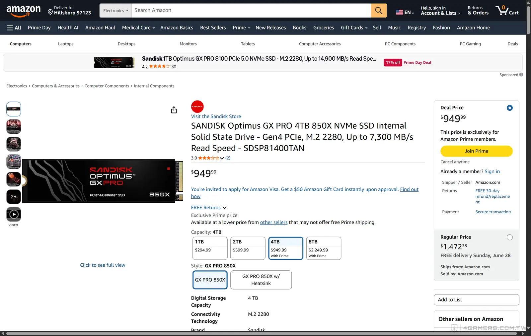
Task: Click the Amazon logo
Action: pyautogui.click(x=24, y=12)
